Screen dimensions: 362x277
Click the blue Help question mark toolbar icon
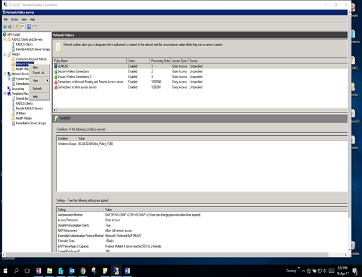tap(29, 27)
